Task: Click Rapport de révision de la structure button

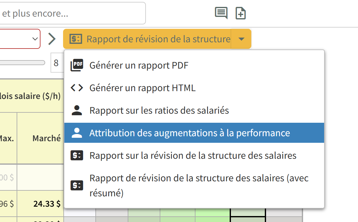Action: [x=147, y=39]
